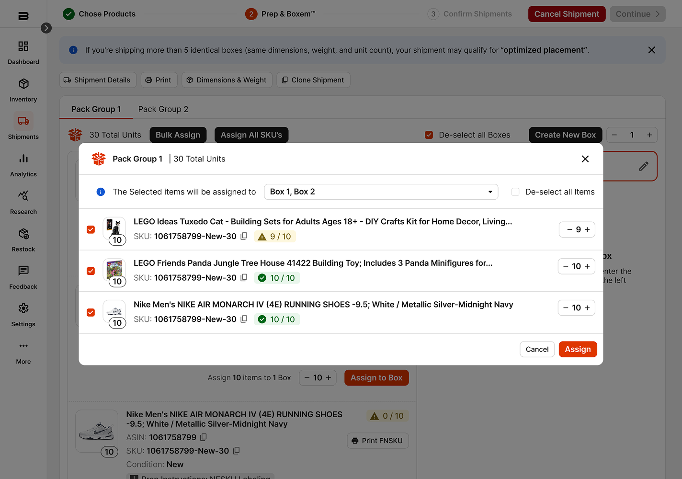
Task: Open the Dashboard sidebar icon
Action: click(x=23, y=46)
